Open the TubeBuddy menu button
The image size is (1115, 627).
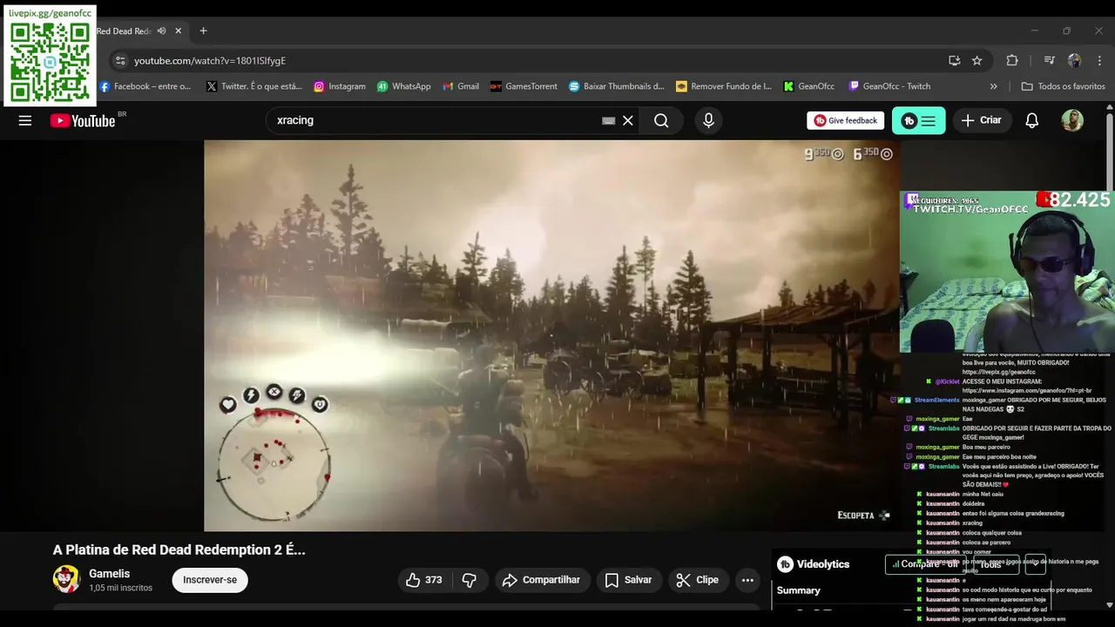[x=918, y=121]
